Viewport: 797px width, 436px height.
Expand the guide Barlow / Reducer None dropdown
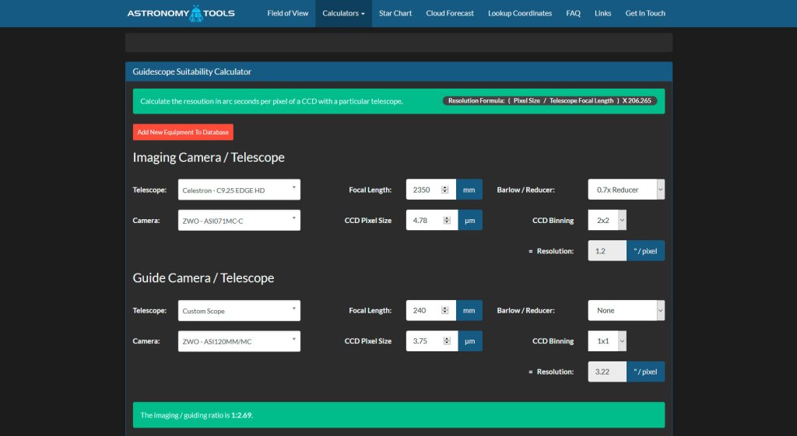click(626, 310)
